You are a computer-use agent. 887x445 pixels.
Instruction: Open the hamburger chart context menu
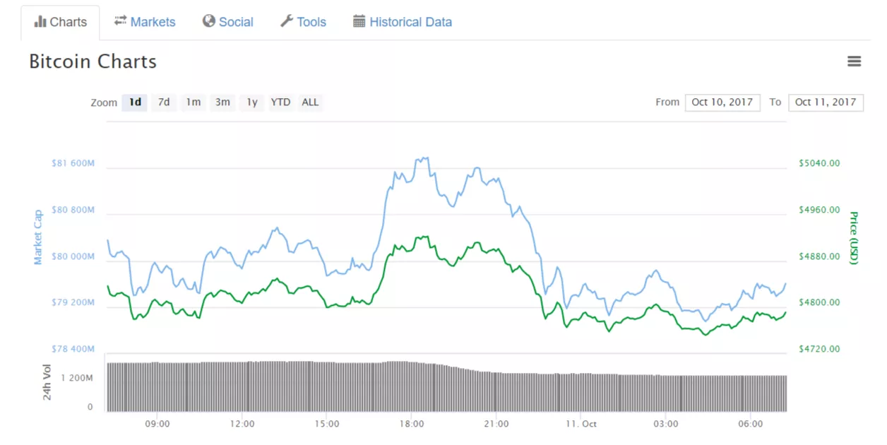[854, 61]
